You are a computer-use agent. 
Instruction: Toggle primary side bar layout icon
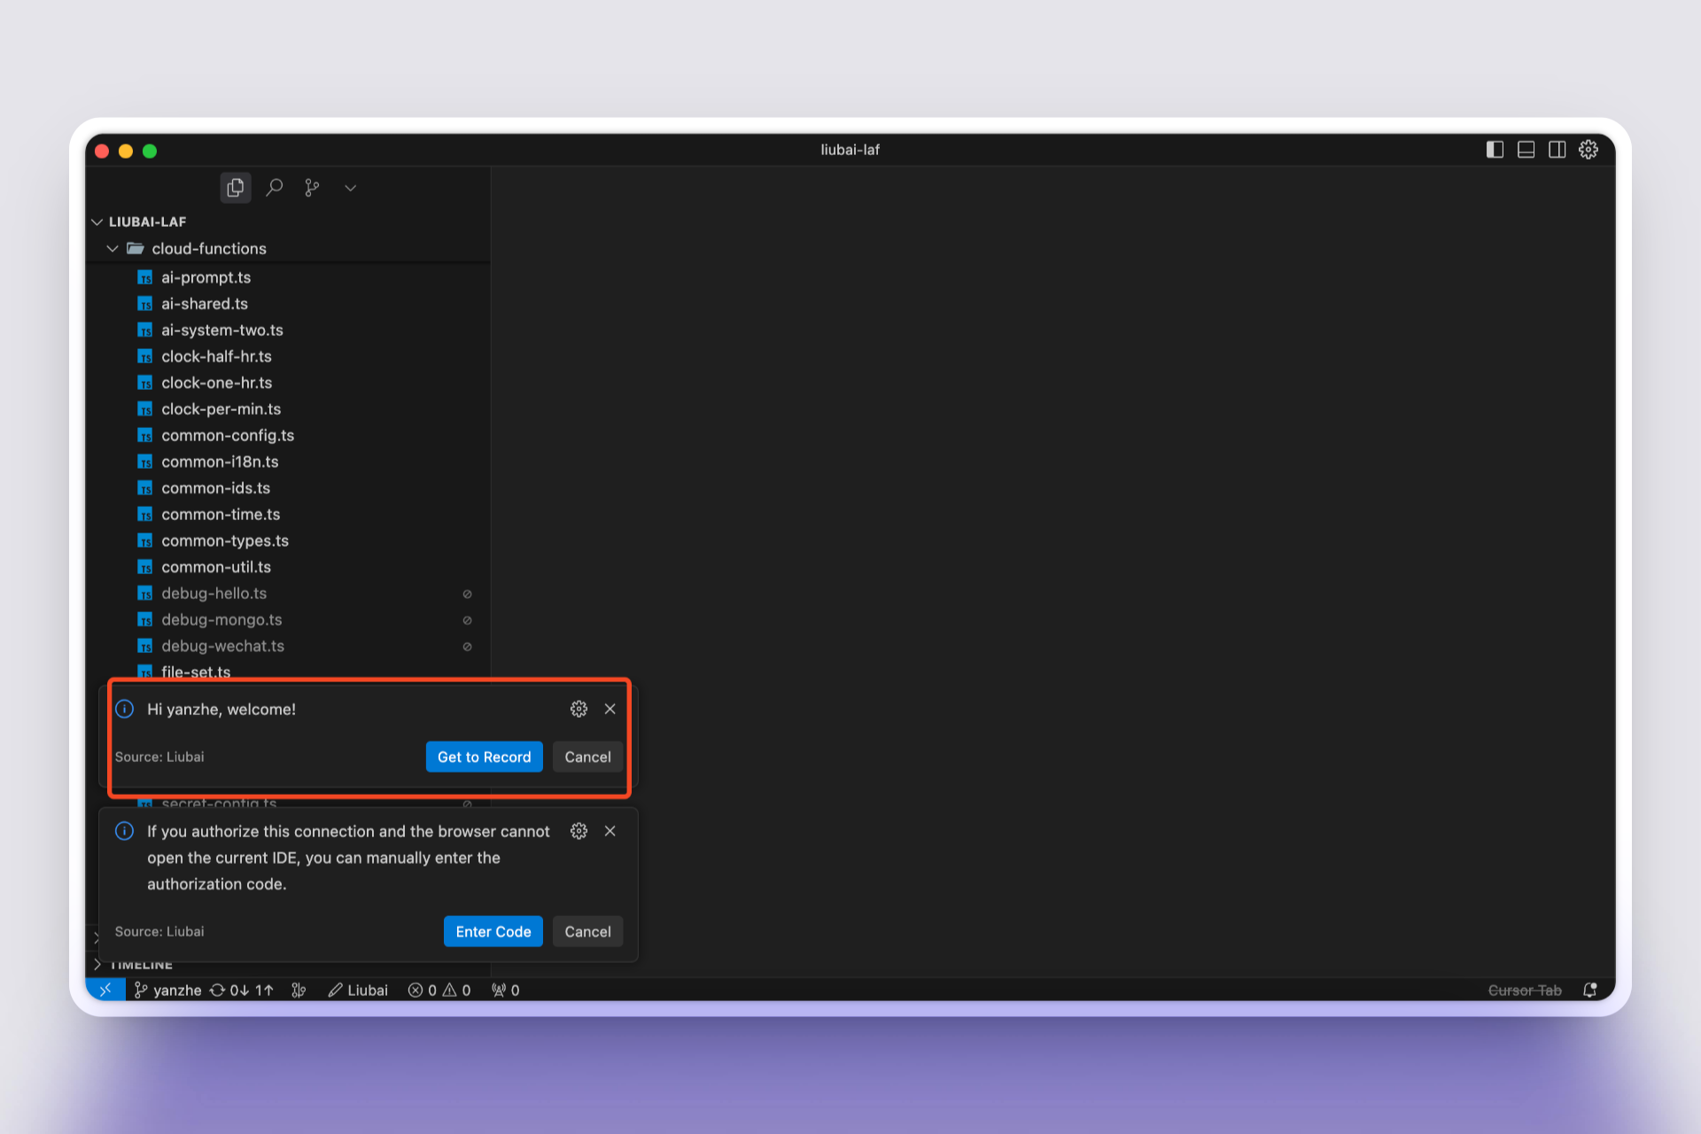click(x=1495, y=150)
